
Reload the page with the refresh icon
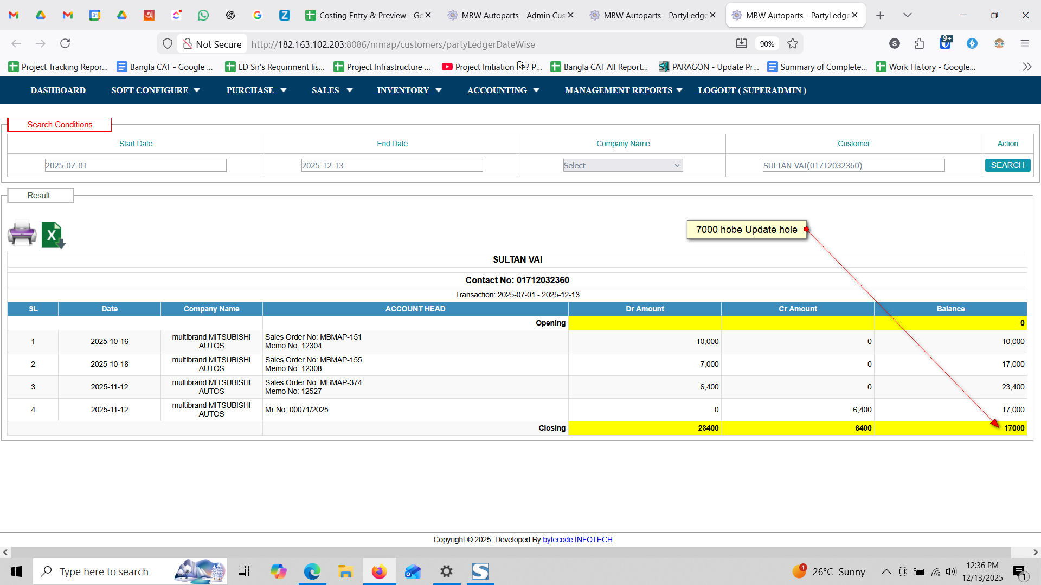coord(65,43)
